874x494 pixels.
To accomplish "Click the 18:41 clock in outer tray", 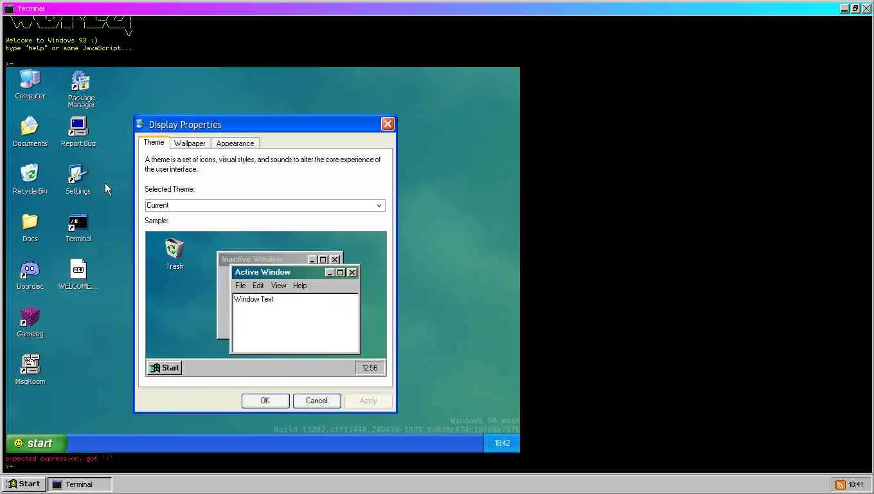I will [856, 484].
